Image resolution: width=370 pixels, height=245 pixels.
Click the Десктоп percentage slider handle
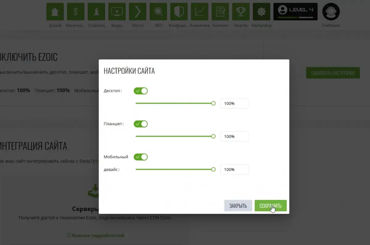pos(213,103)
